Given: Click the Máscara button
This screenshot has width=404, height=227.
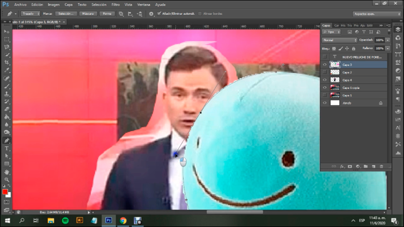Looking at the screenshot, I should click(88, 14).
